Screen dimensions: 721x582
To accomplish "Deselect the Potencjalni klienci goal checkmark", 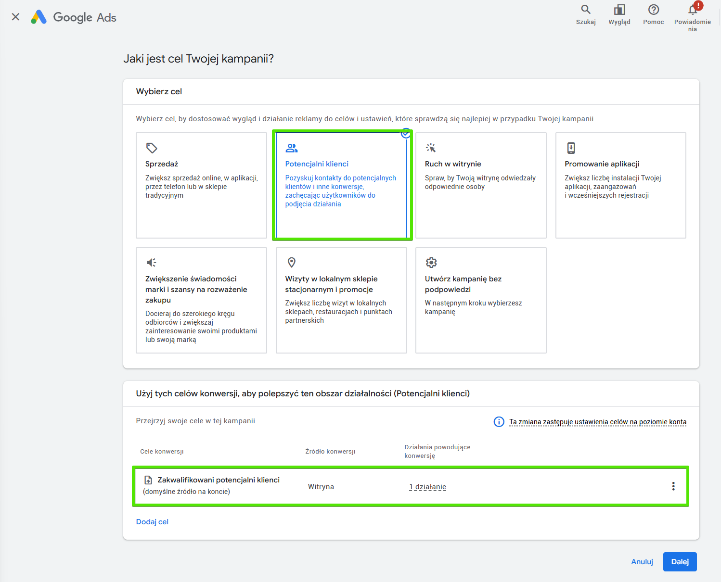I will tap(406, 134).
